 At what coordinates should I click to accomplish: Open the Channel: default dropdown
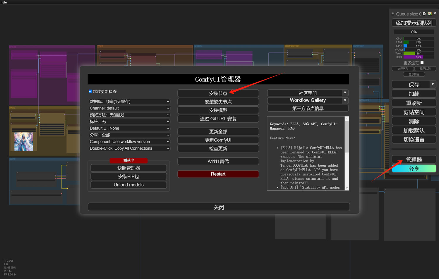pos(129,108)
